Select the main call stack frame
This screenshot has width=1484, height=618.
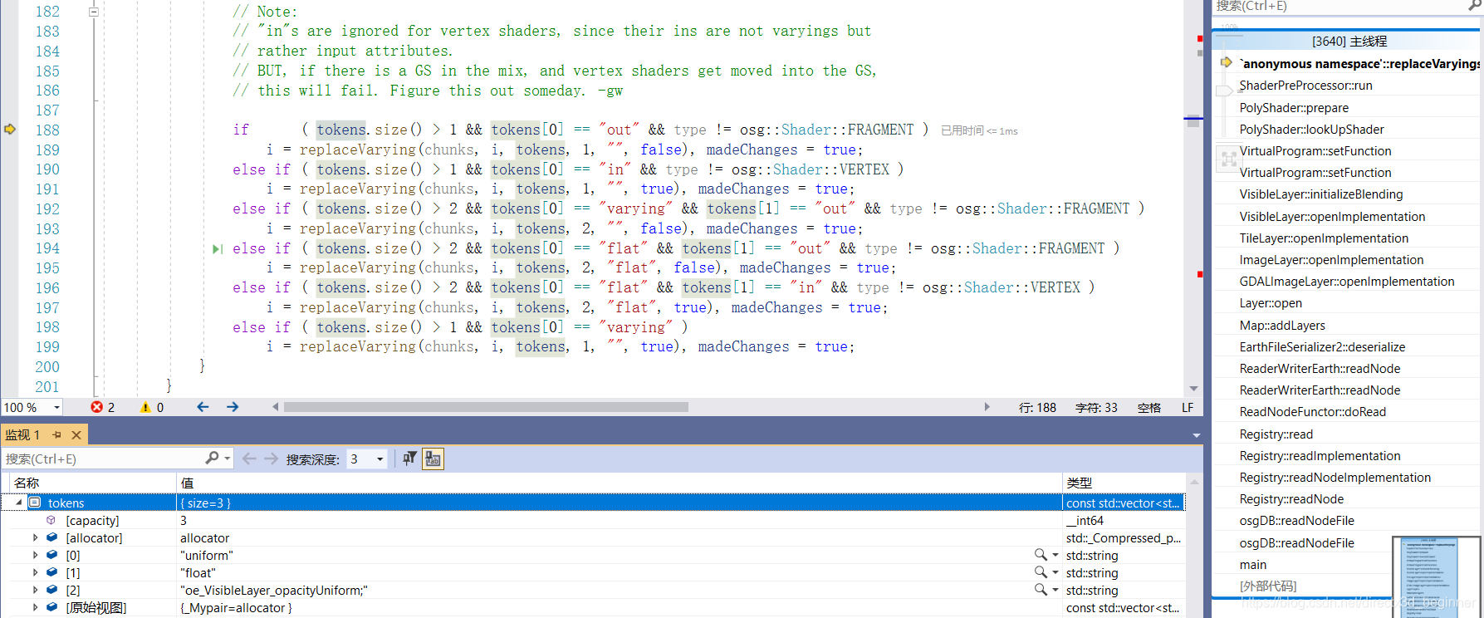pos(1253,565)
